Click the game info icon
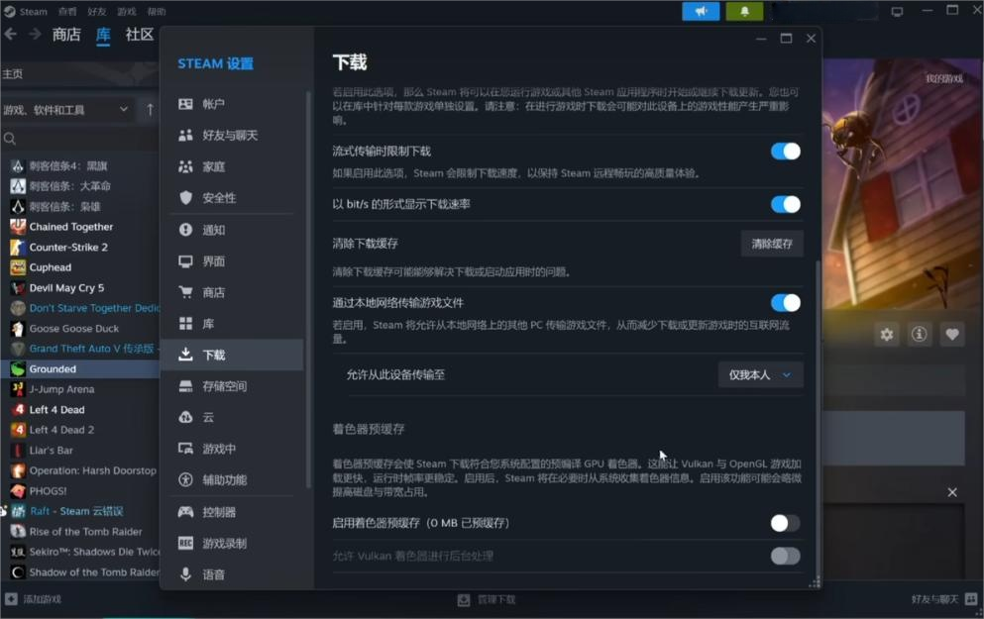 (920, 335)
